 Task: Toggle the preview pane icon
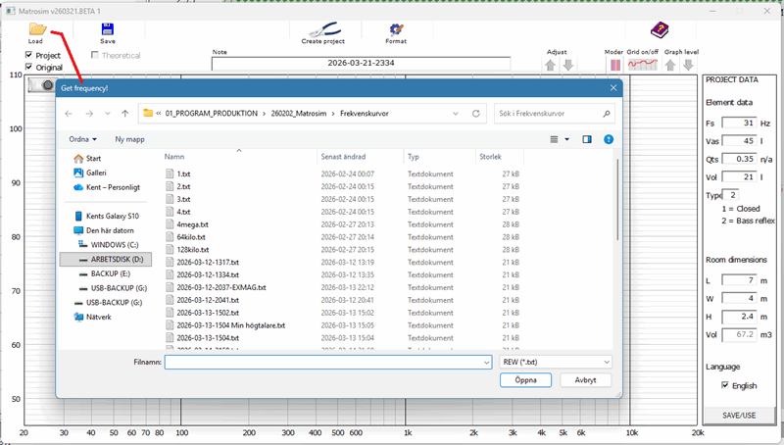coord(587,139)
